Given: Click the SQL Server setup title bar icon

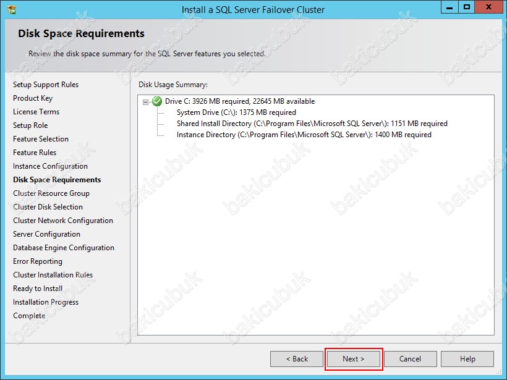Looking at the screenshot, I should [x=12, y=9].
